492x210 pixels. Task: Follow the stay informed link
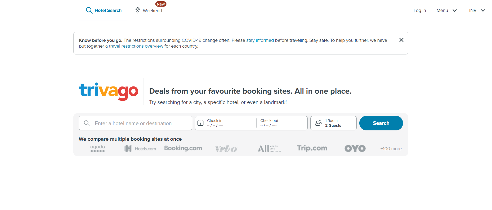pyautogui.click(x=260, y=40)
